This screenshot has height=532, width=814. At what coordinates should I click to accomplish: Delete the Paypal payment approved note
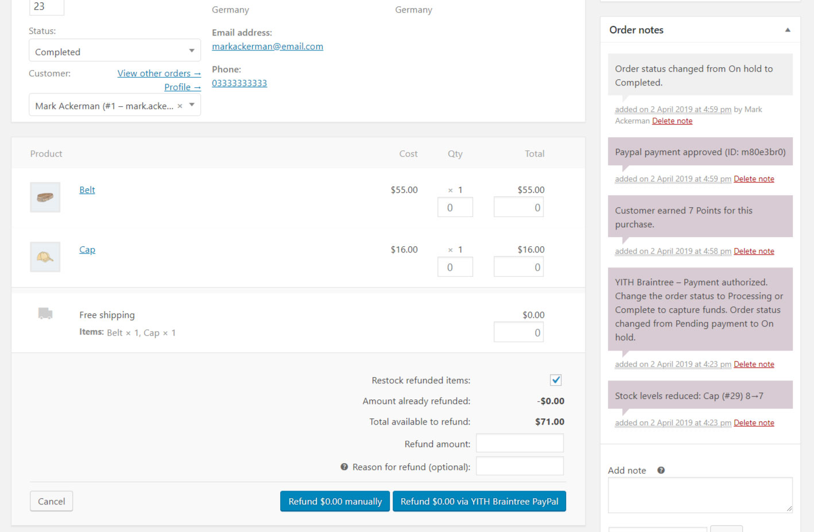[x=754, y=179]
